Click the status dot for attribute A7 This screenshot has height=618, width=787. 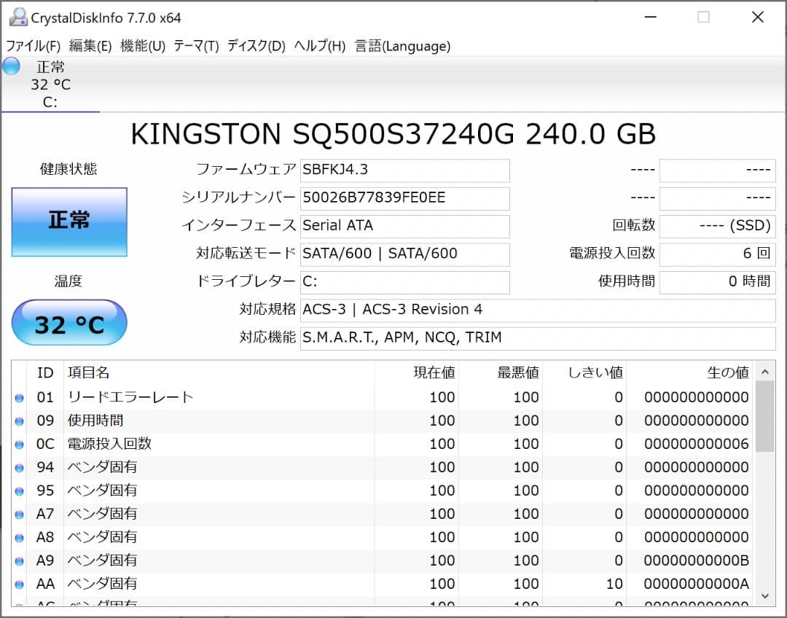point(18,514)
